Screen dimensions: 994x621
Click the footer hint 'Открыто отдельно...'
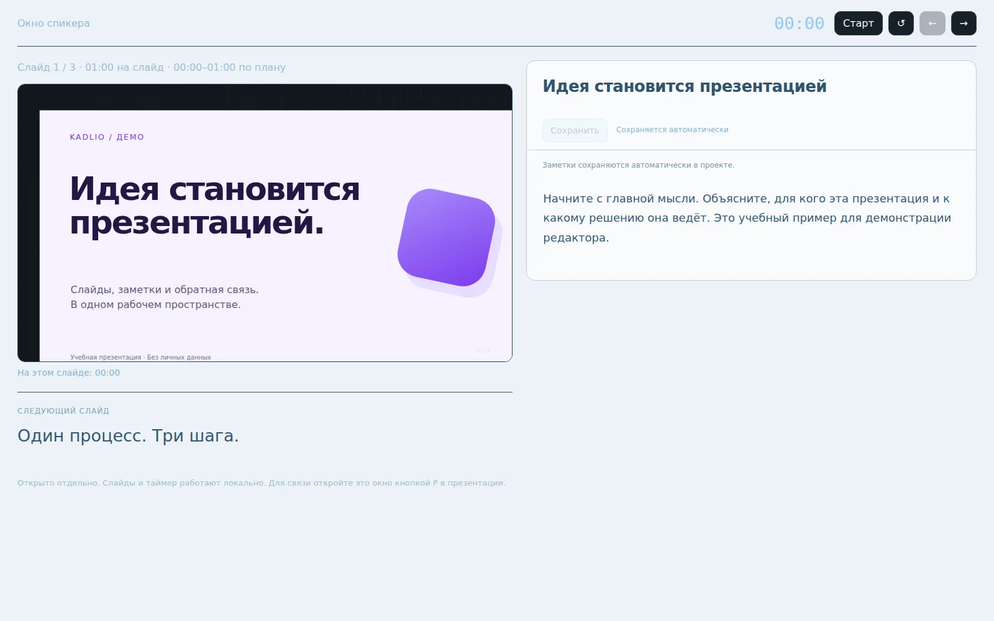[262, 483]
